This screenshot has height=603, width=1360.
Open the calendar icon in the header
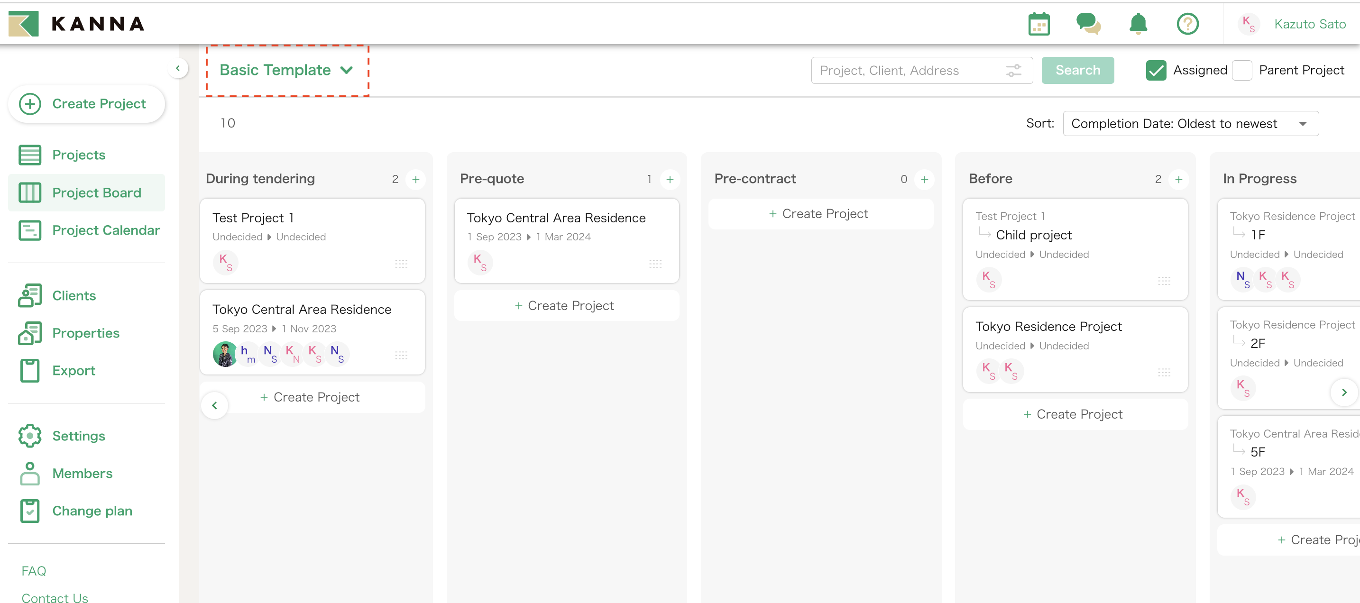point(1038,24)
